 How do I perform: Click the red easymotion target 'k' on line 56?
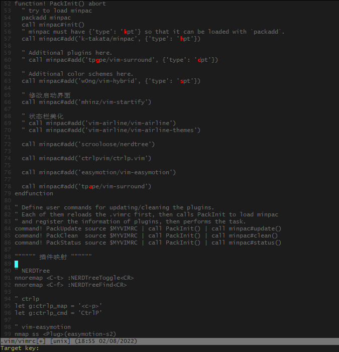tap(126, 32)
